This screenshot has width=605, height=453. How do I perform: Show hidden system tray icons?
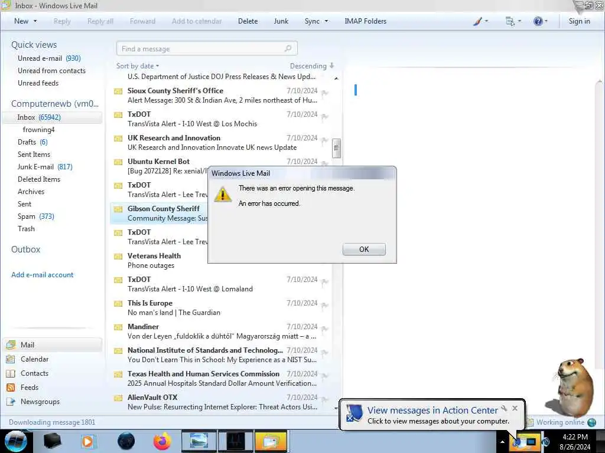502,442
